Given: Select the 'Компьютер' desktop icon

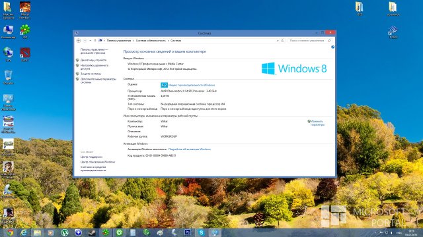Looking at the screenshot, I should (x=8, y=32).
